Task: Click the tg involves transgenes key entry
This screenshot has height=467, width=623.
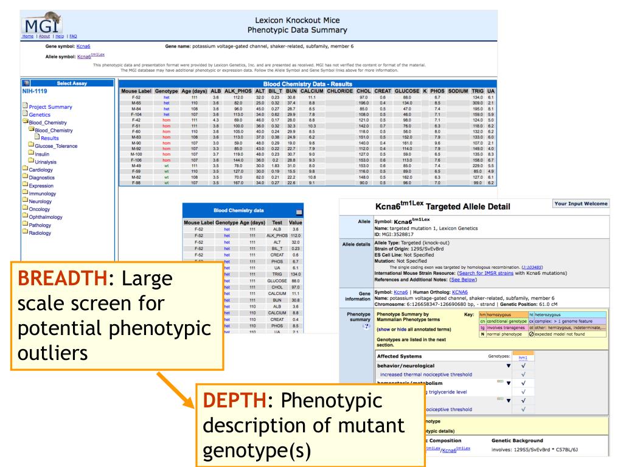Action: 503,328
